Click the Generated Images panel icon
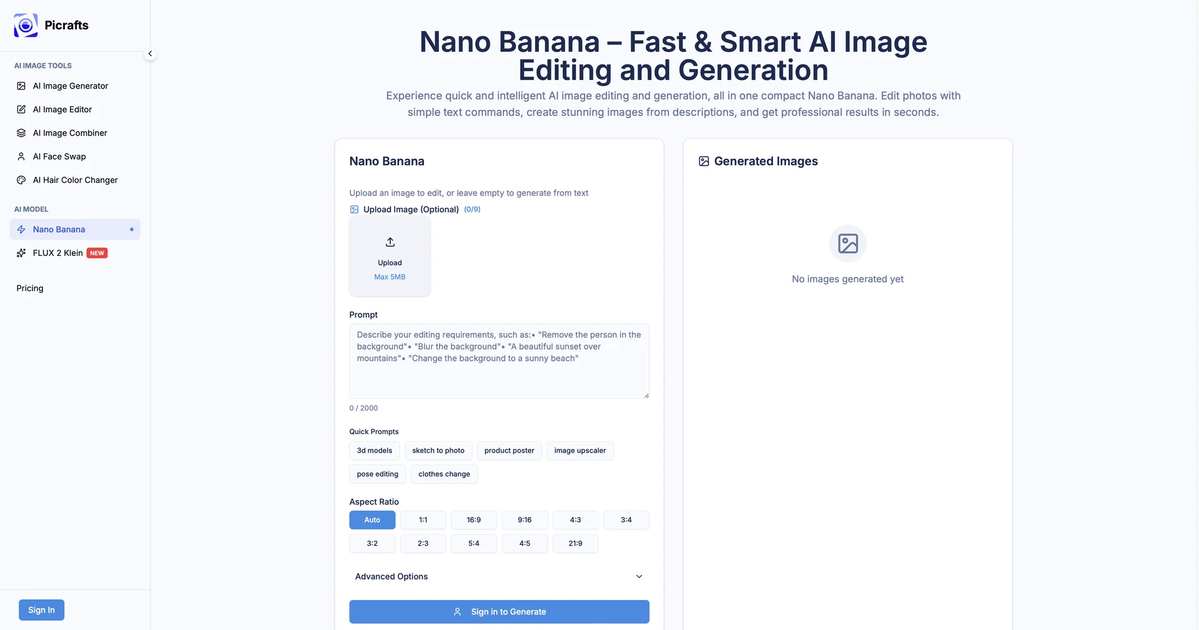The height and width of the screenshot is (630, 1199). click(704, 161)
